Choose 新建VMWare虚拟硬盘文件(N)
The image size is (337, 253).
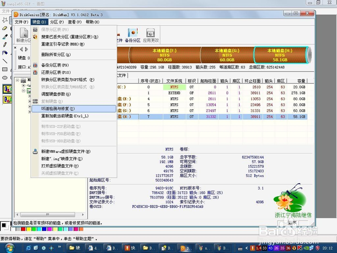(74, 151)
